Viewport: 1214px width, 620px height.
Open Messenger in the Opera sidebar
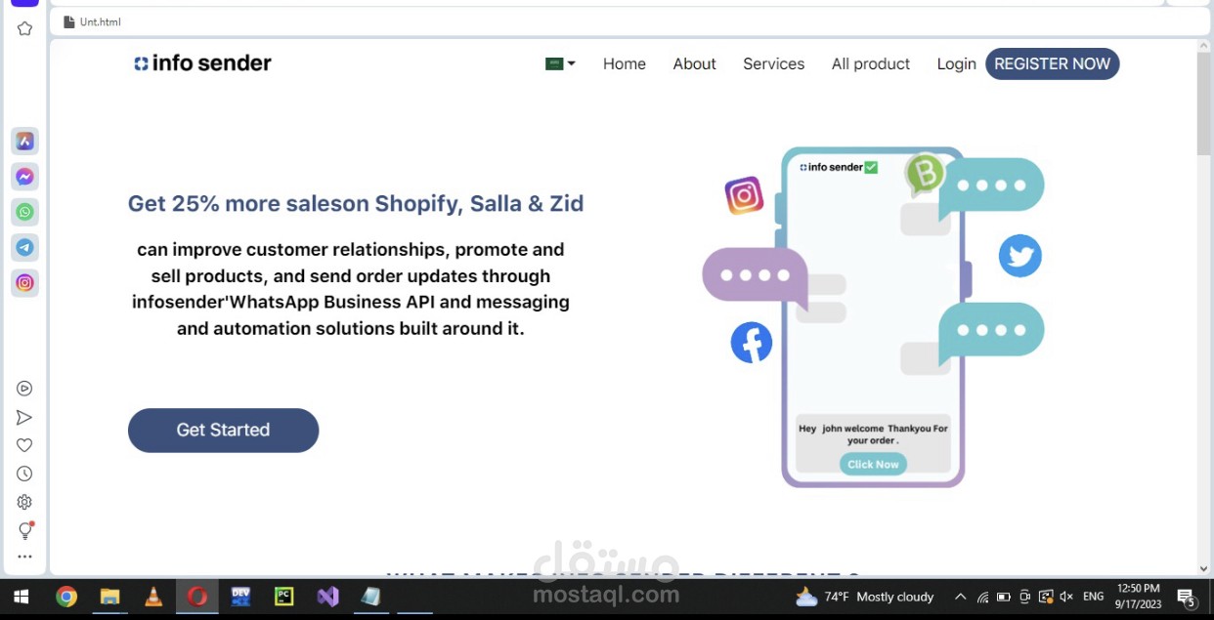click(x=25, y=177)
